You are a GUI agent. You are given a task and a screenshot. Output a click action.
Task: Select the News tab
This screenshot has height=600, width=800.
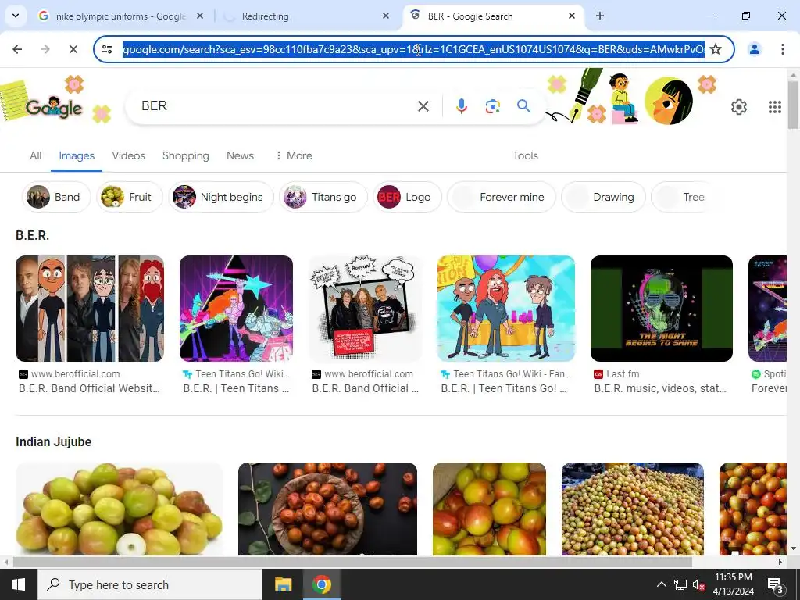pyautogui.click(x=240, y=155)
